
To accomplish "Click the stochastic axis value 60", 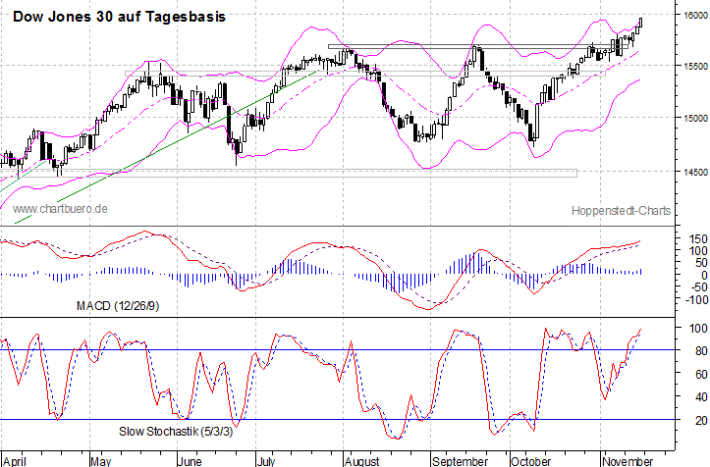I will (x=701, y=375).
